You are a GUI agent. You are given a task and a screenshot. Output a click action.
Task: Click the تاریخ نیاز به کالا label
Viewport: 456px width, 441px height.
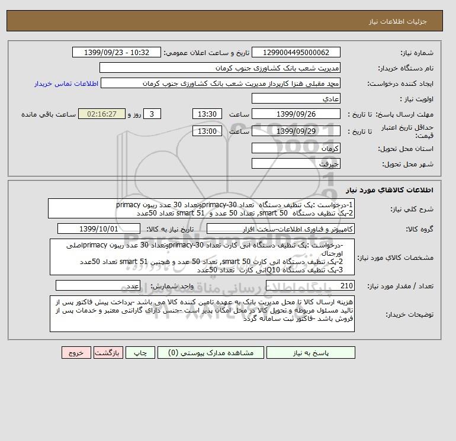170,229
